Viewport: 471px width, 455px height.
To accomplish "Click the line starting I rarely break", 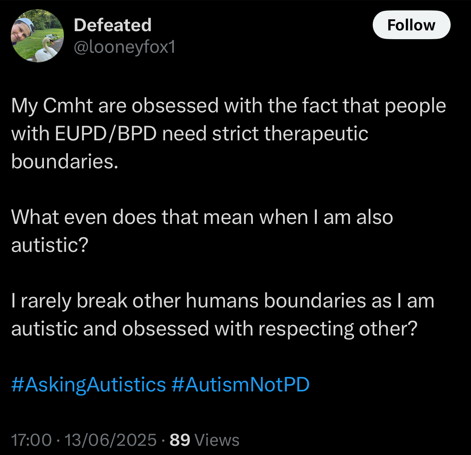I will [x=223, y=301].
